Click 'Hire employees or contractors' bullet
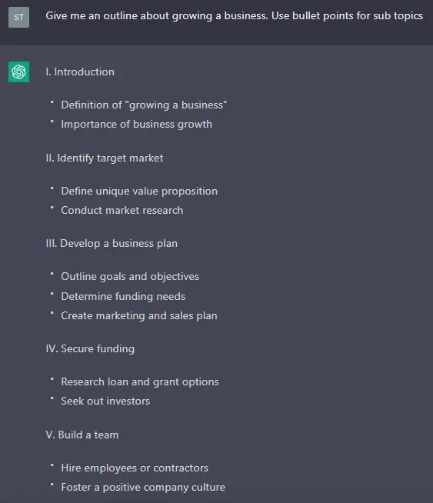The width and height of the screenshot is (433, 503). coord(135,468)
